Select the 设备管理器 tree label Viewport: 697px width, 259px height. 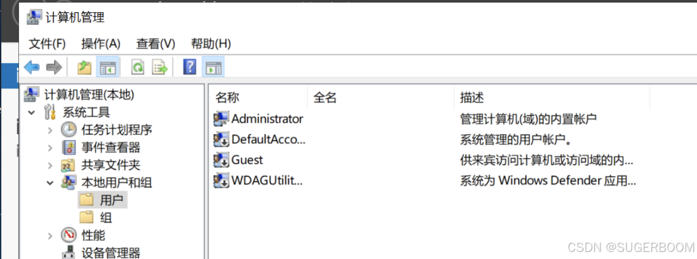[111, 253]
